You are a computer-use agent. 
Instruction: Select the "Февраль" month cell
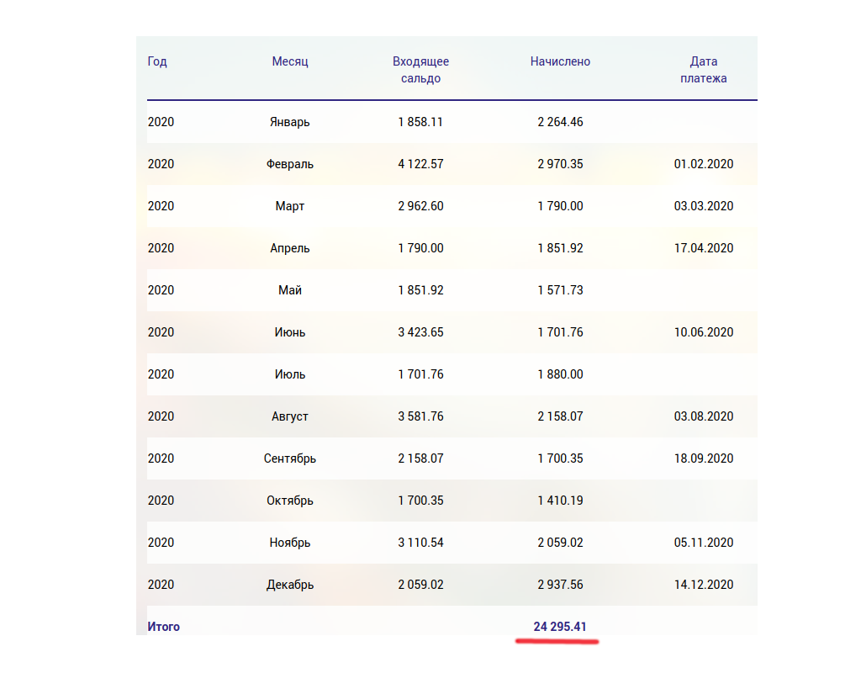point(290,164)
